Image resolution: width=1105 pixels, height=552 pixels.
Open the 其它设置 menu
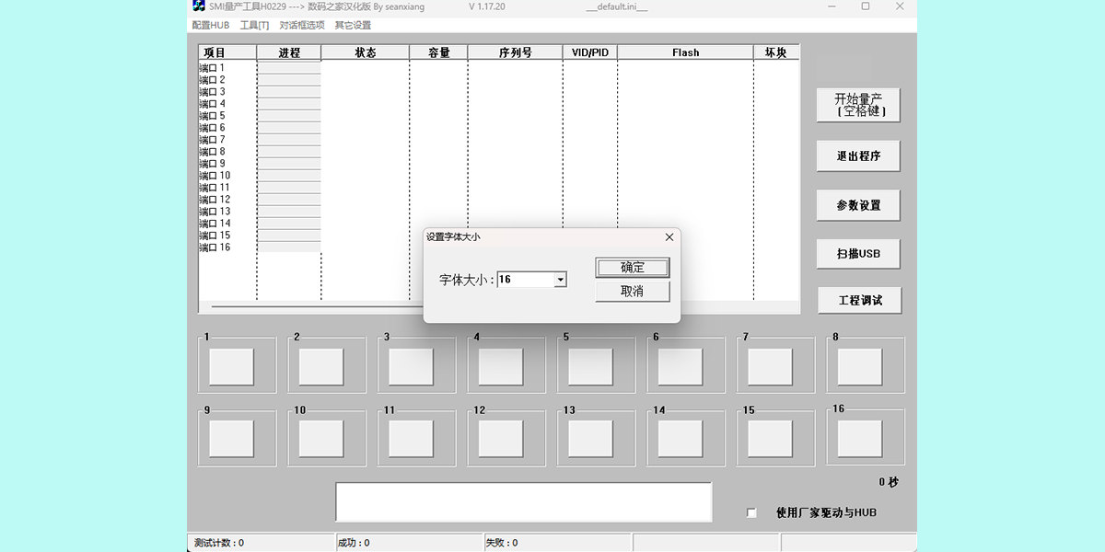tap(353, 25)
